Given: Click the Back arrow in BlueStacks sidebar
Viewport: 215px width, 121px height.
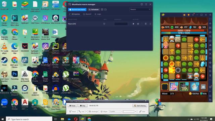Looking at the screenshot, I should (210, 91).
